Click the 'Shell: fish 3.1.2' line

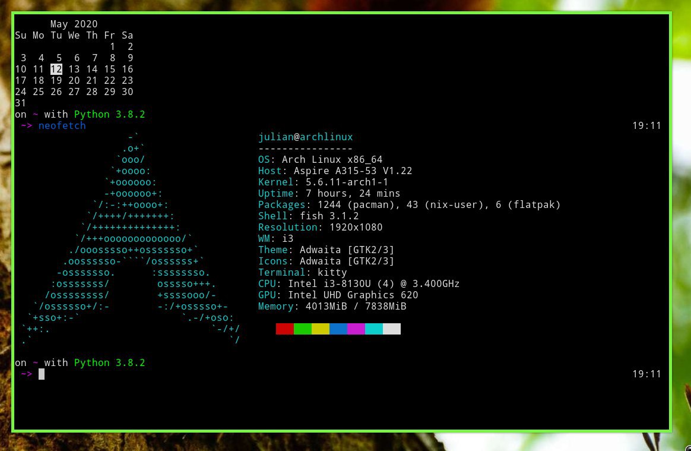pos(309,216)
